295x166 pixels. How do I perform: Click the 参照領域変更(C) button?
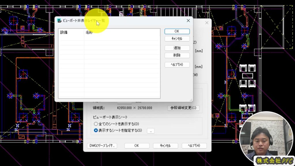coord(183,108)
